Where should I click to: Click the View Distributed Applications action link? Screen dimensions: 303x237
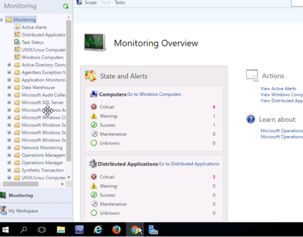pos(282,101)
